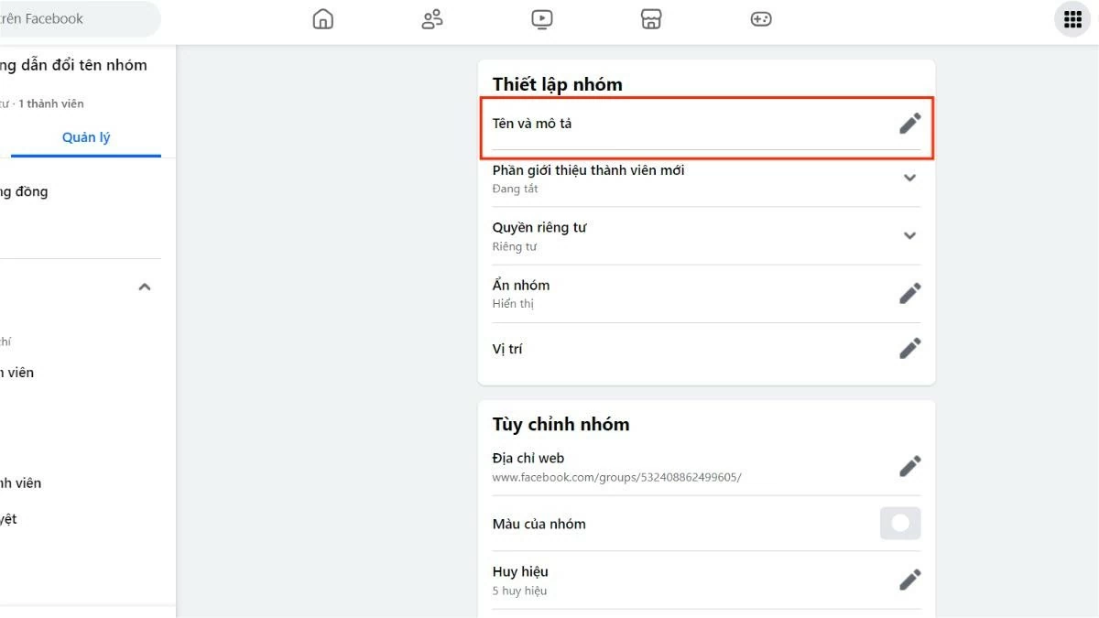
Task: Select the cộng đồng item in sidebar
Action: [25, 191]
